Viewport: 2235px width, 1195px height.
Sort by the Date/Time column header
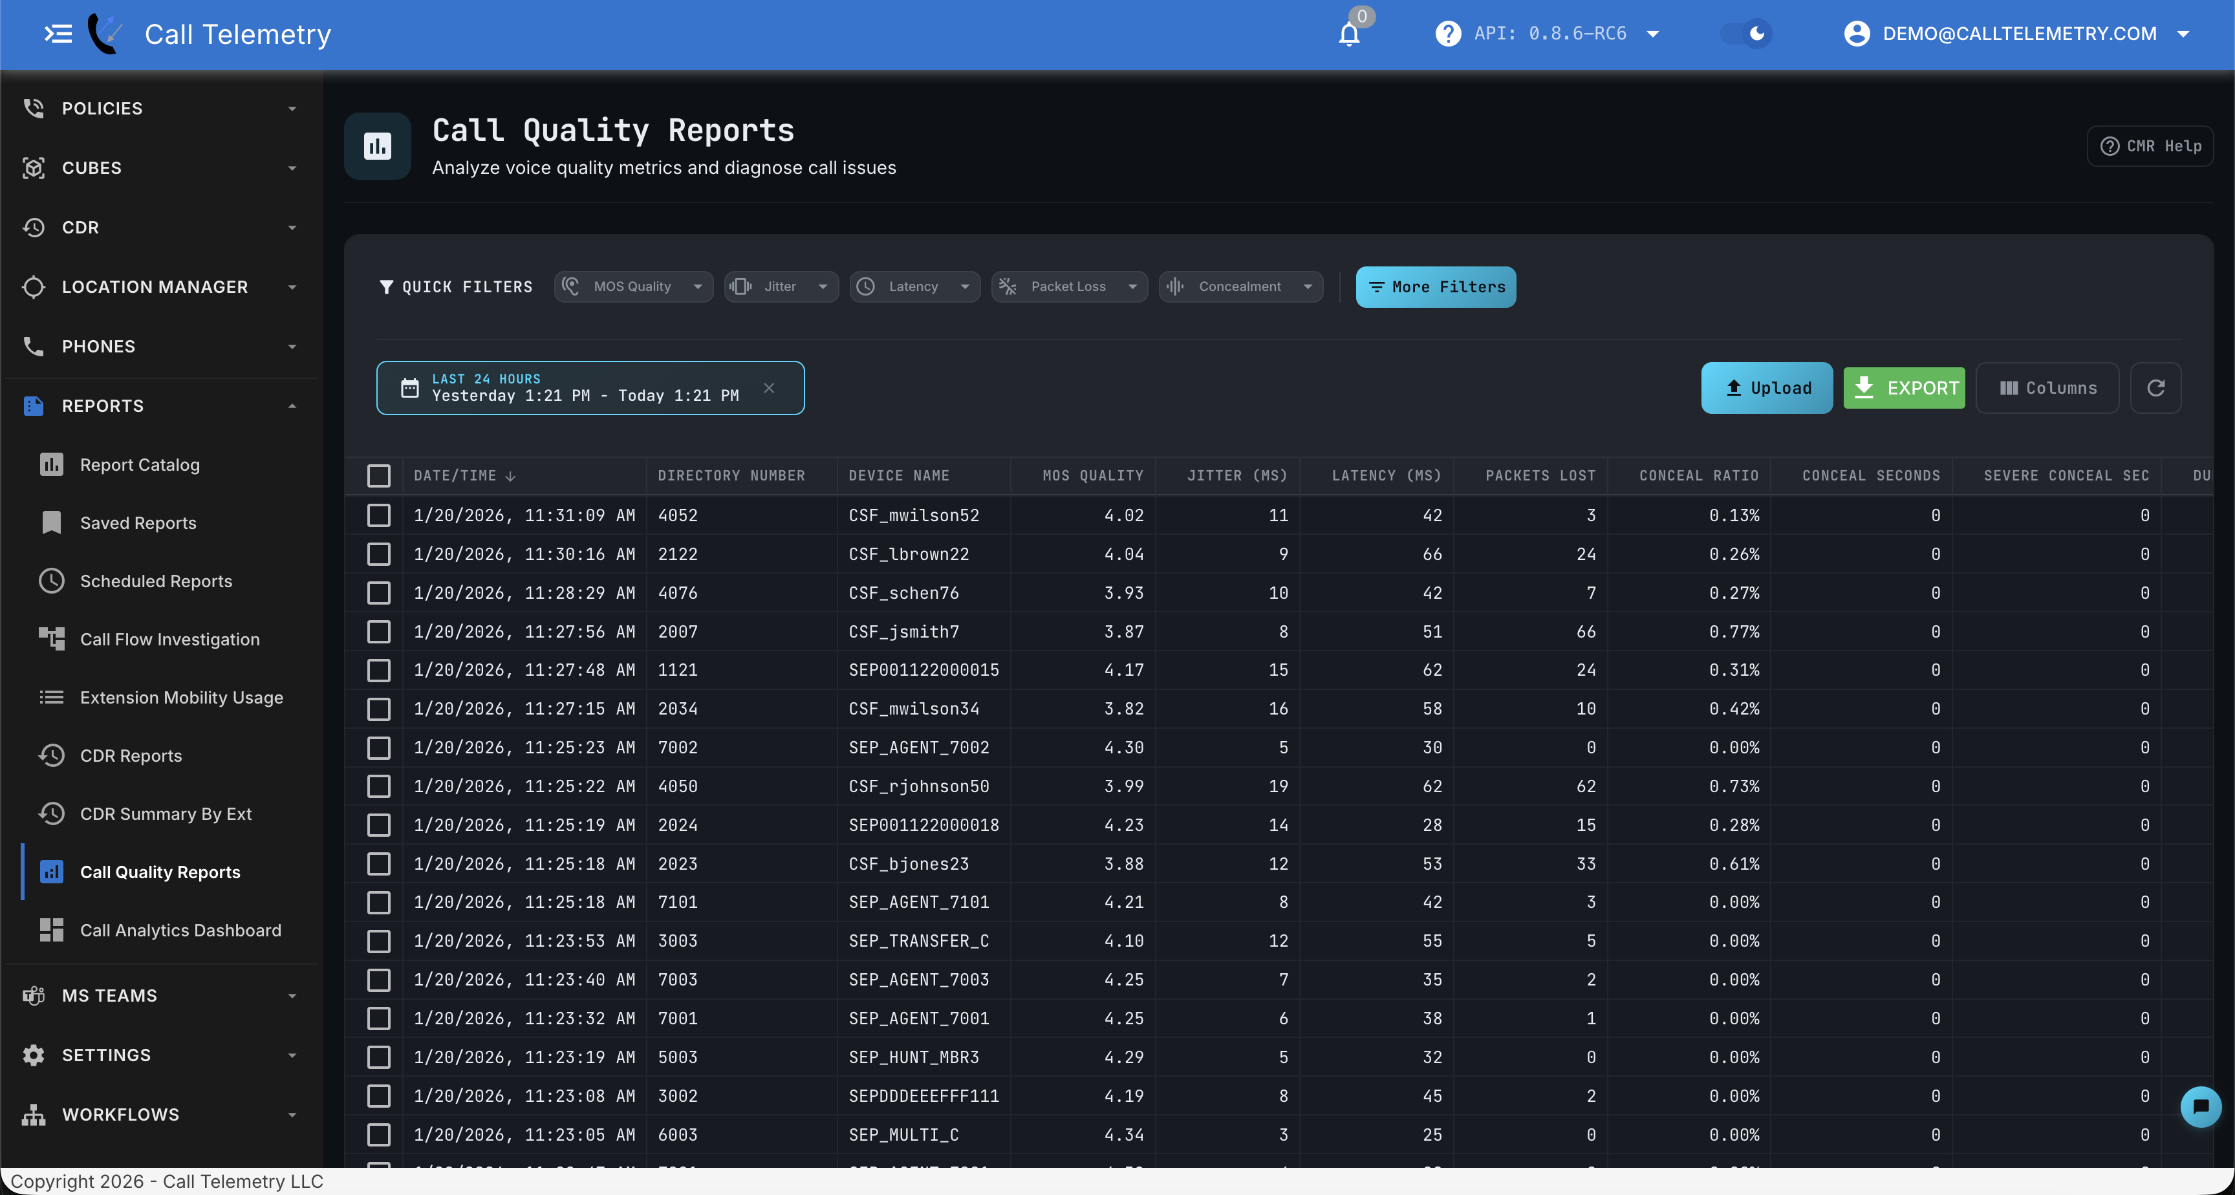465,475
